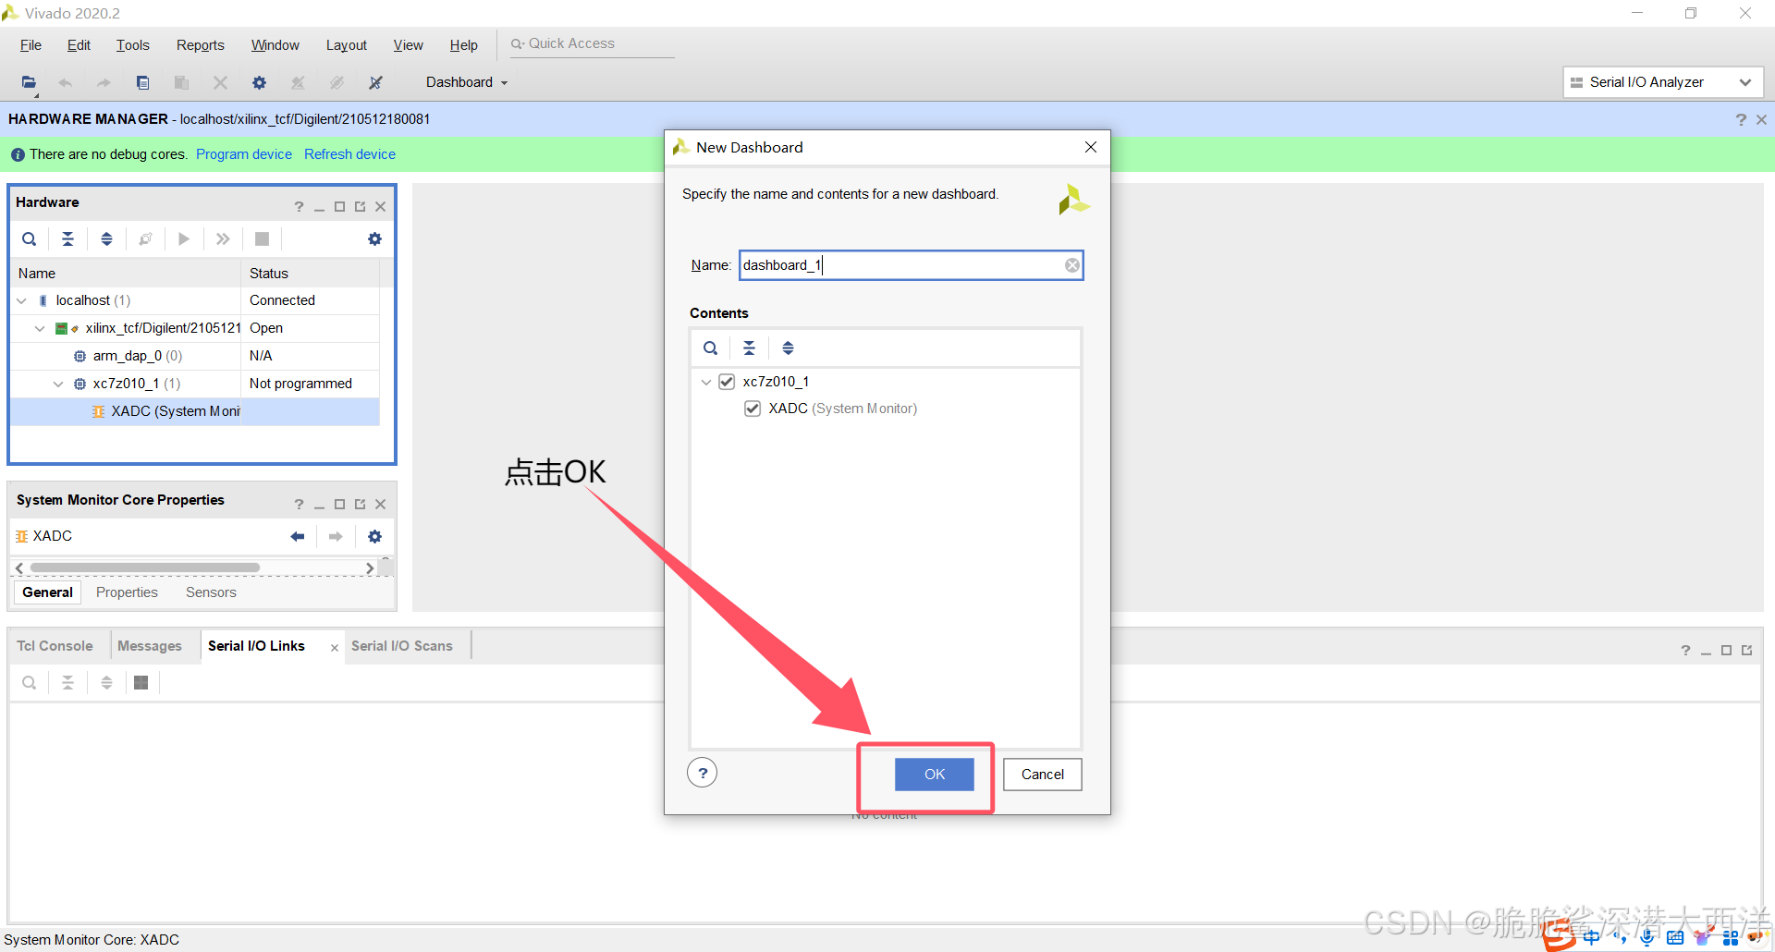The width and height of the screenshot is (1775, 952).
Task: Open the Help menu
Action: tap(463, 45)
